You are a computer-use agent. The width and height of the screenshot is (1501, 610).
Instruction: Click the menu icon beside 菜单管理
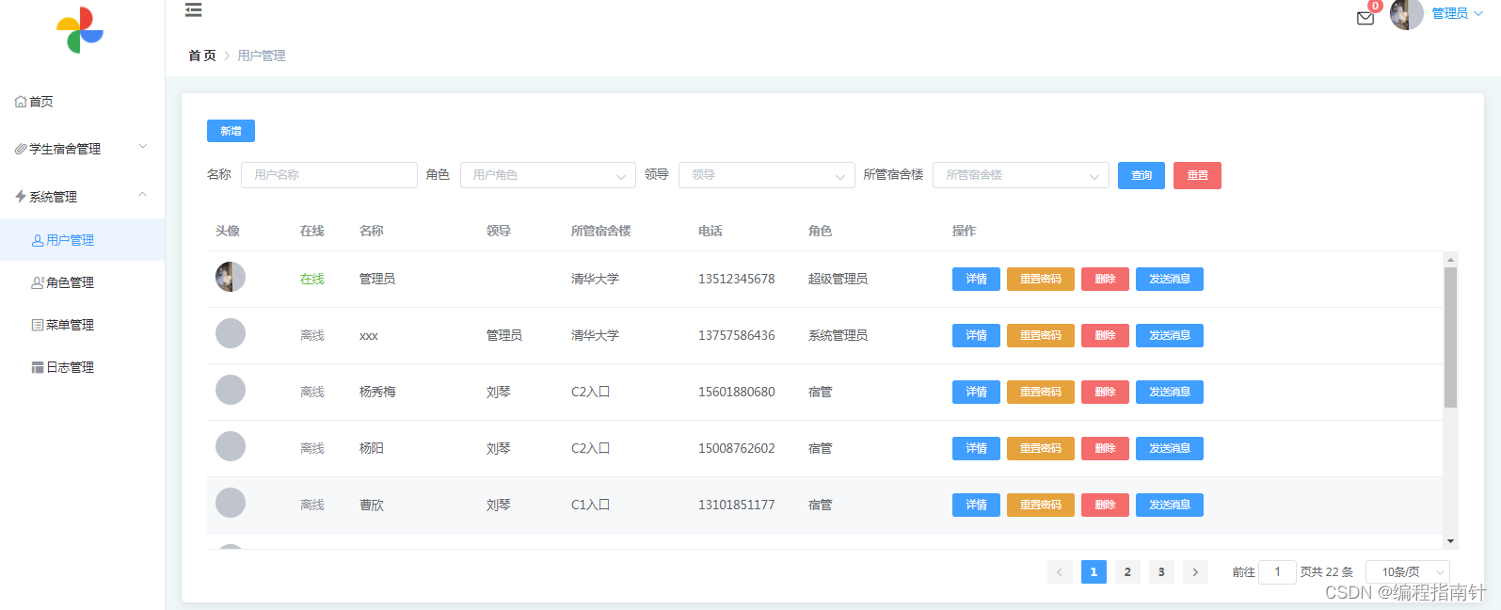click(38, 325)
